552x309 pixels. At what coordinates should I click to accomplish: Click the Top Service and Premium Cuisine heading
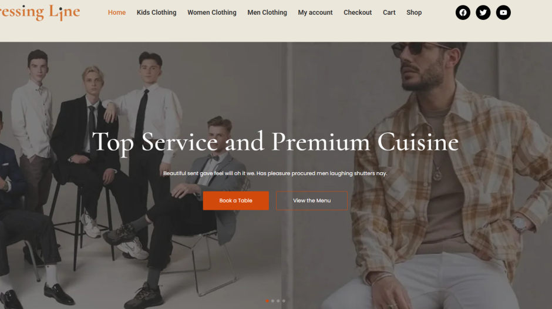pos(275,142)
